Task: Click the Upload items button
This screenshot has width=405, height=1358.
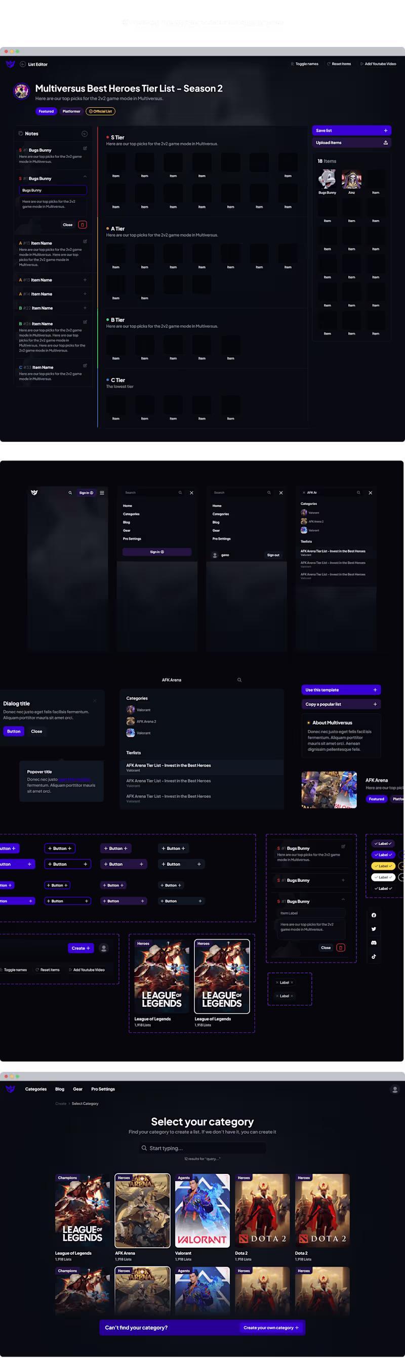Action: click(x=351, y=143)
